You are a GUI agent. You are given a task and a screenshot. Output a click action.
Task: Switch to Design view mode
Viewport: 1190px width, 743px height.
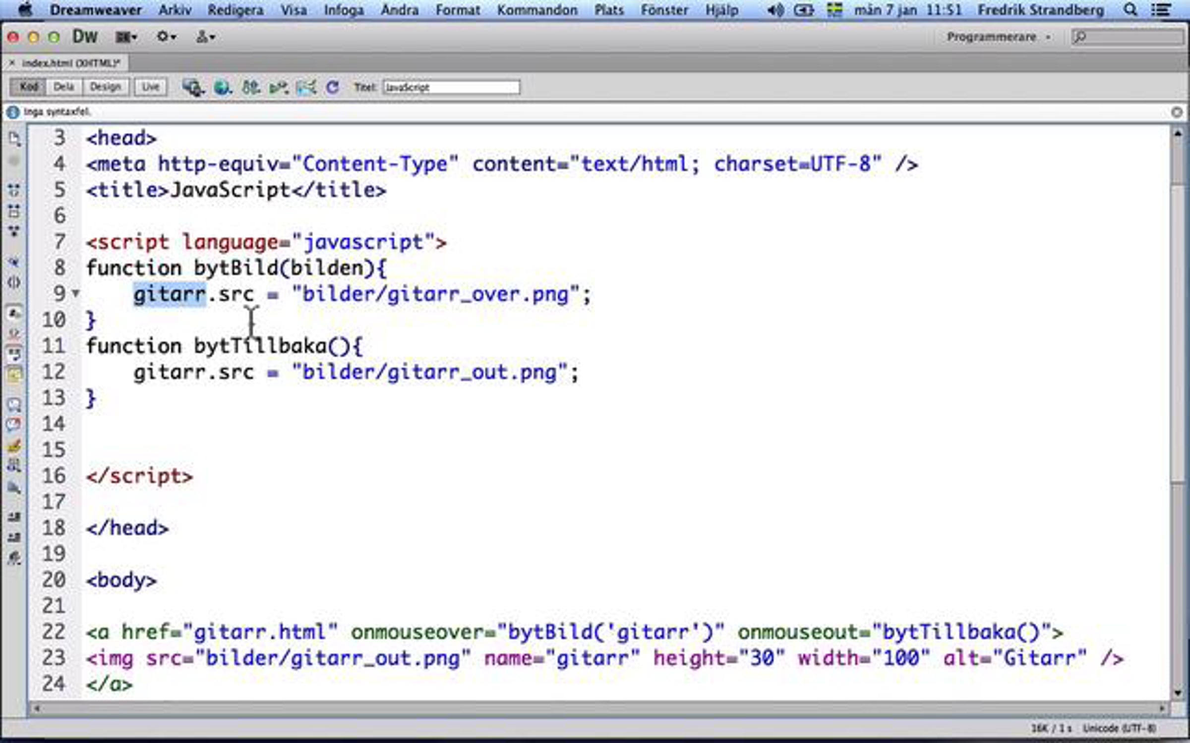(x=105, y=87)
